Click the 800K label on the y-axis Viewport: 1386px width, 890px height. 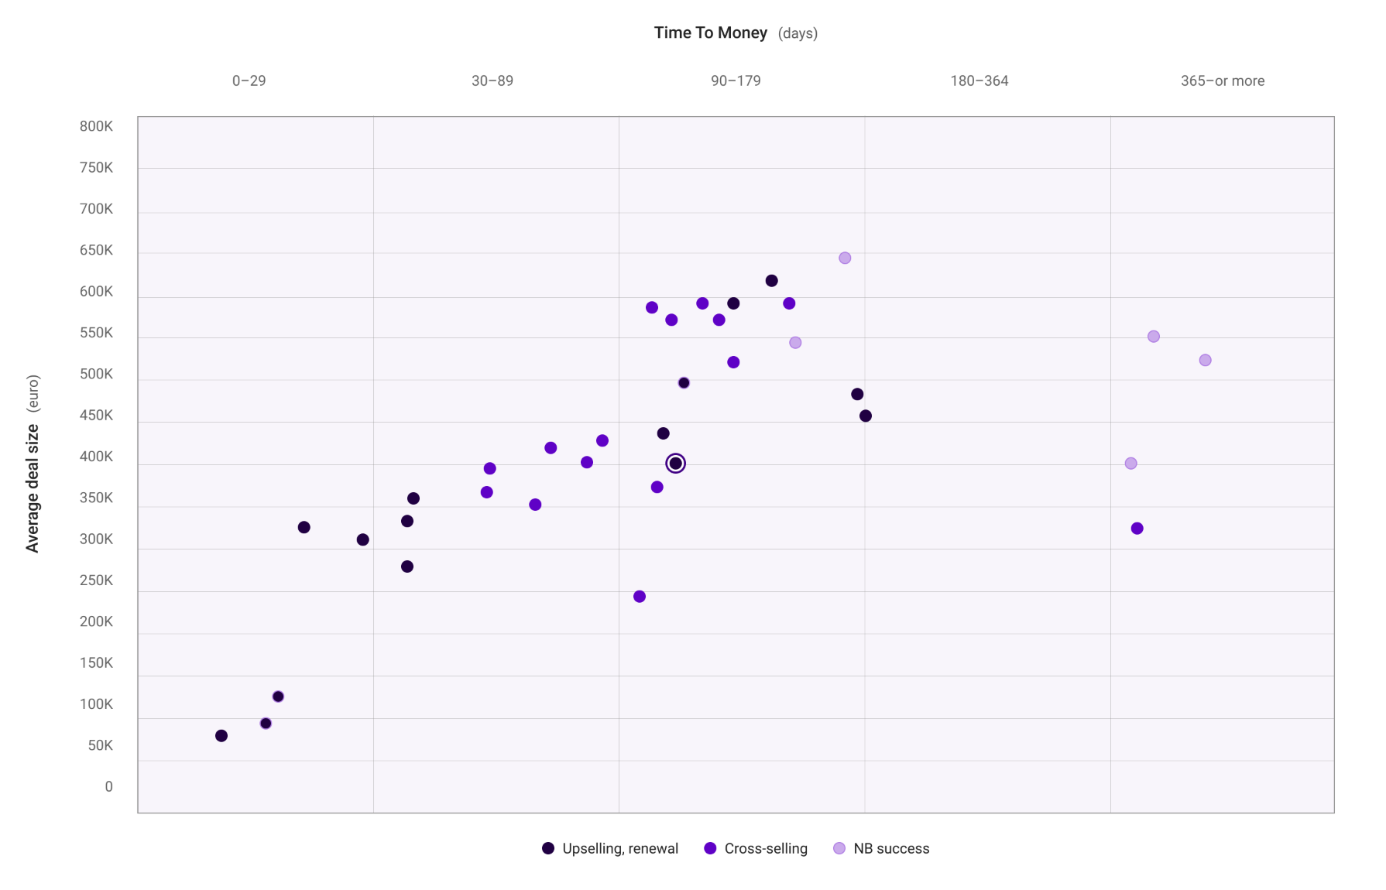[96, 126]
